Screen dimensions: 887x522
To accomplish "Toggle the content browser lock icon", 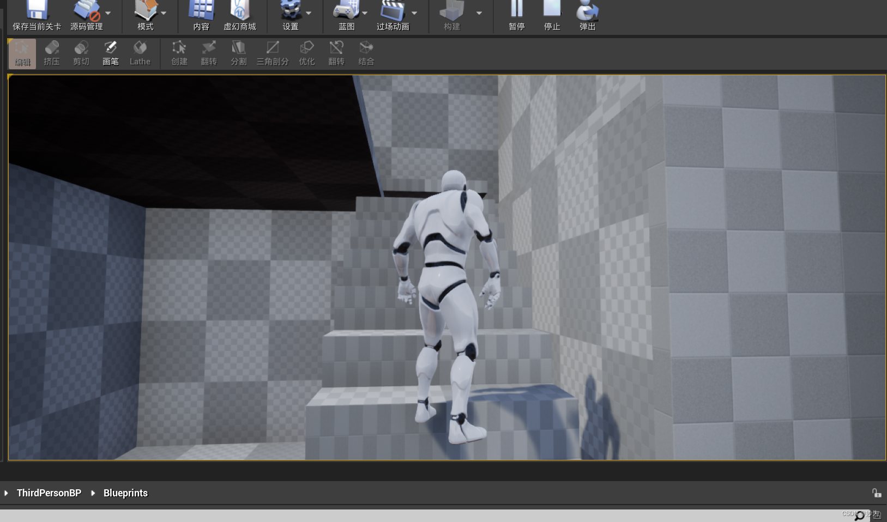I will point(876,493).
